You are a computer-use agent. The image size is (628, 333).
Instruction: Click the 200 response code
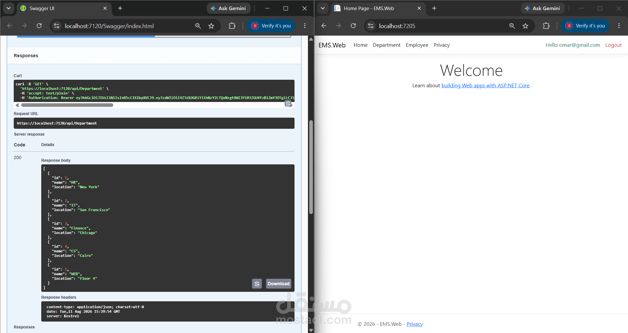18,158
